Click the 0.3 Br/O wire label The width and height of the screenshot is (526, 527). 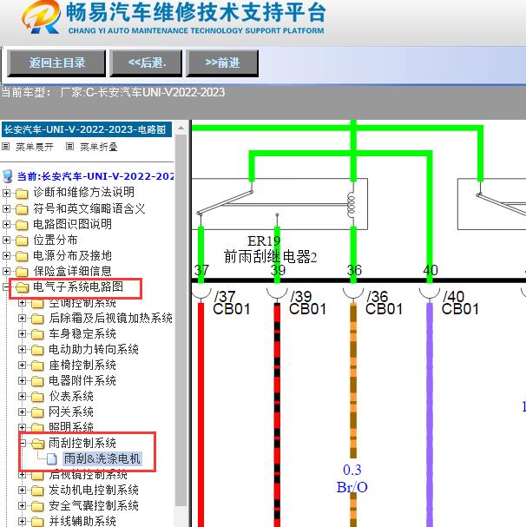[x=352, y=478]
